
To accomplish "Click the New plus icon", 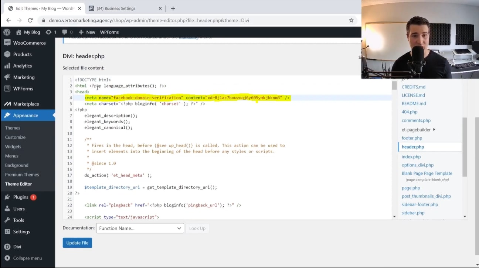I will click(x=81, y=32).
